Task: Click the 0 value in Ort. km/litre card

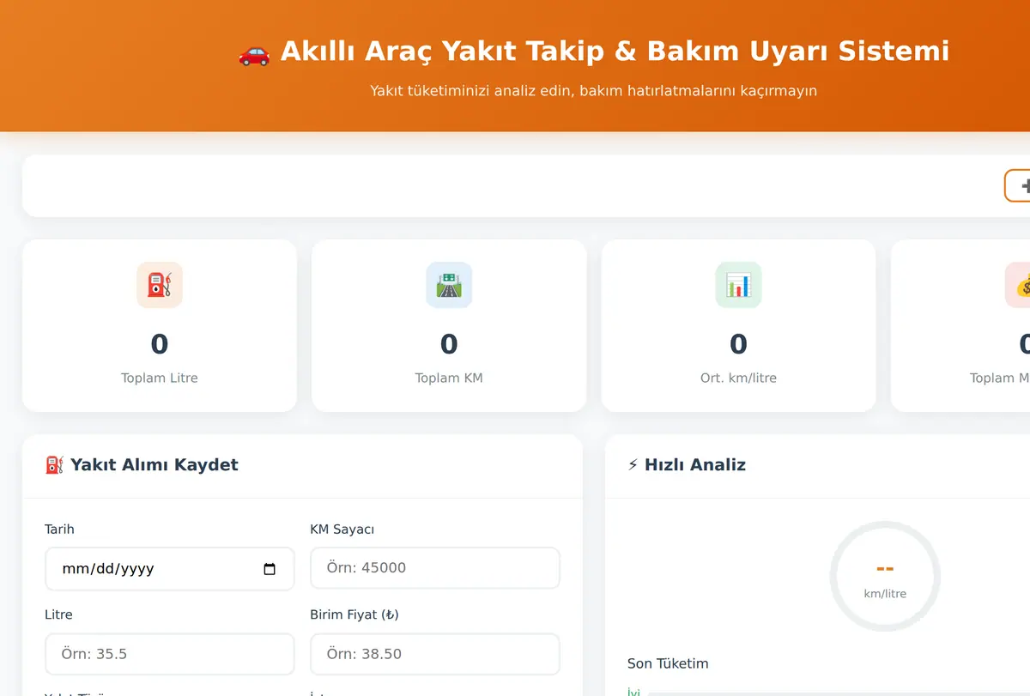Action: [738, 344]
